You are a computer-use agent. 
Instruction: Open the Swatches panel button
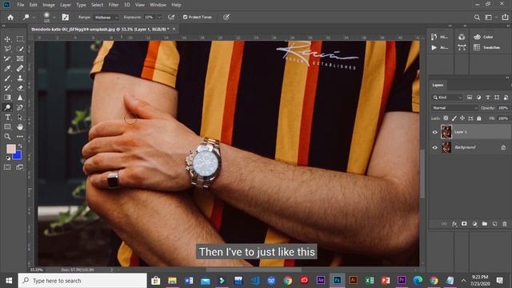(487, 48)
